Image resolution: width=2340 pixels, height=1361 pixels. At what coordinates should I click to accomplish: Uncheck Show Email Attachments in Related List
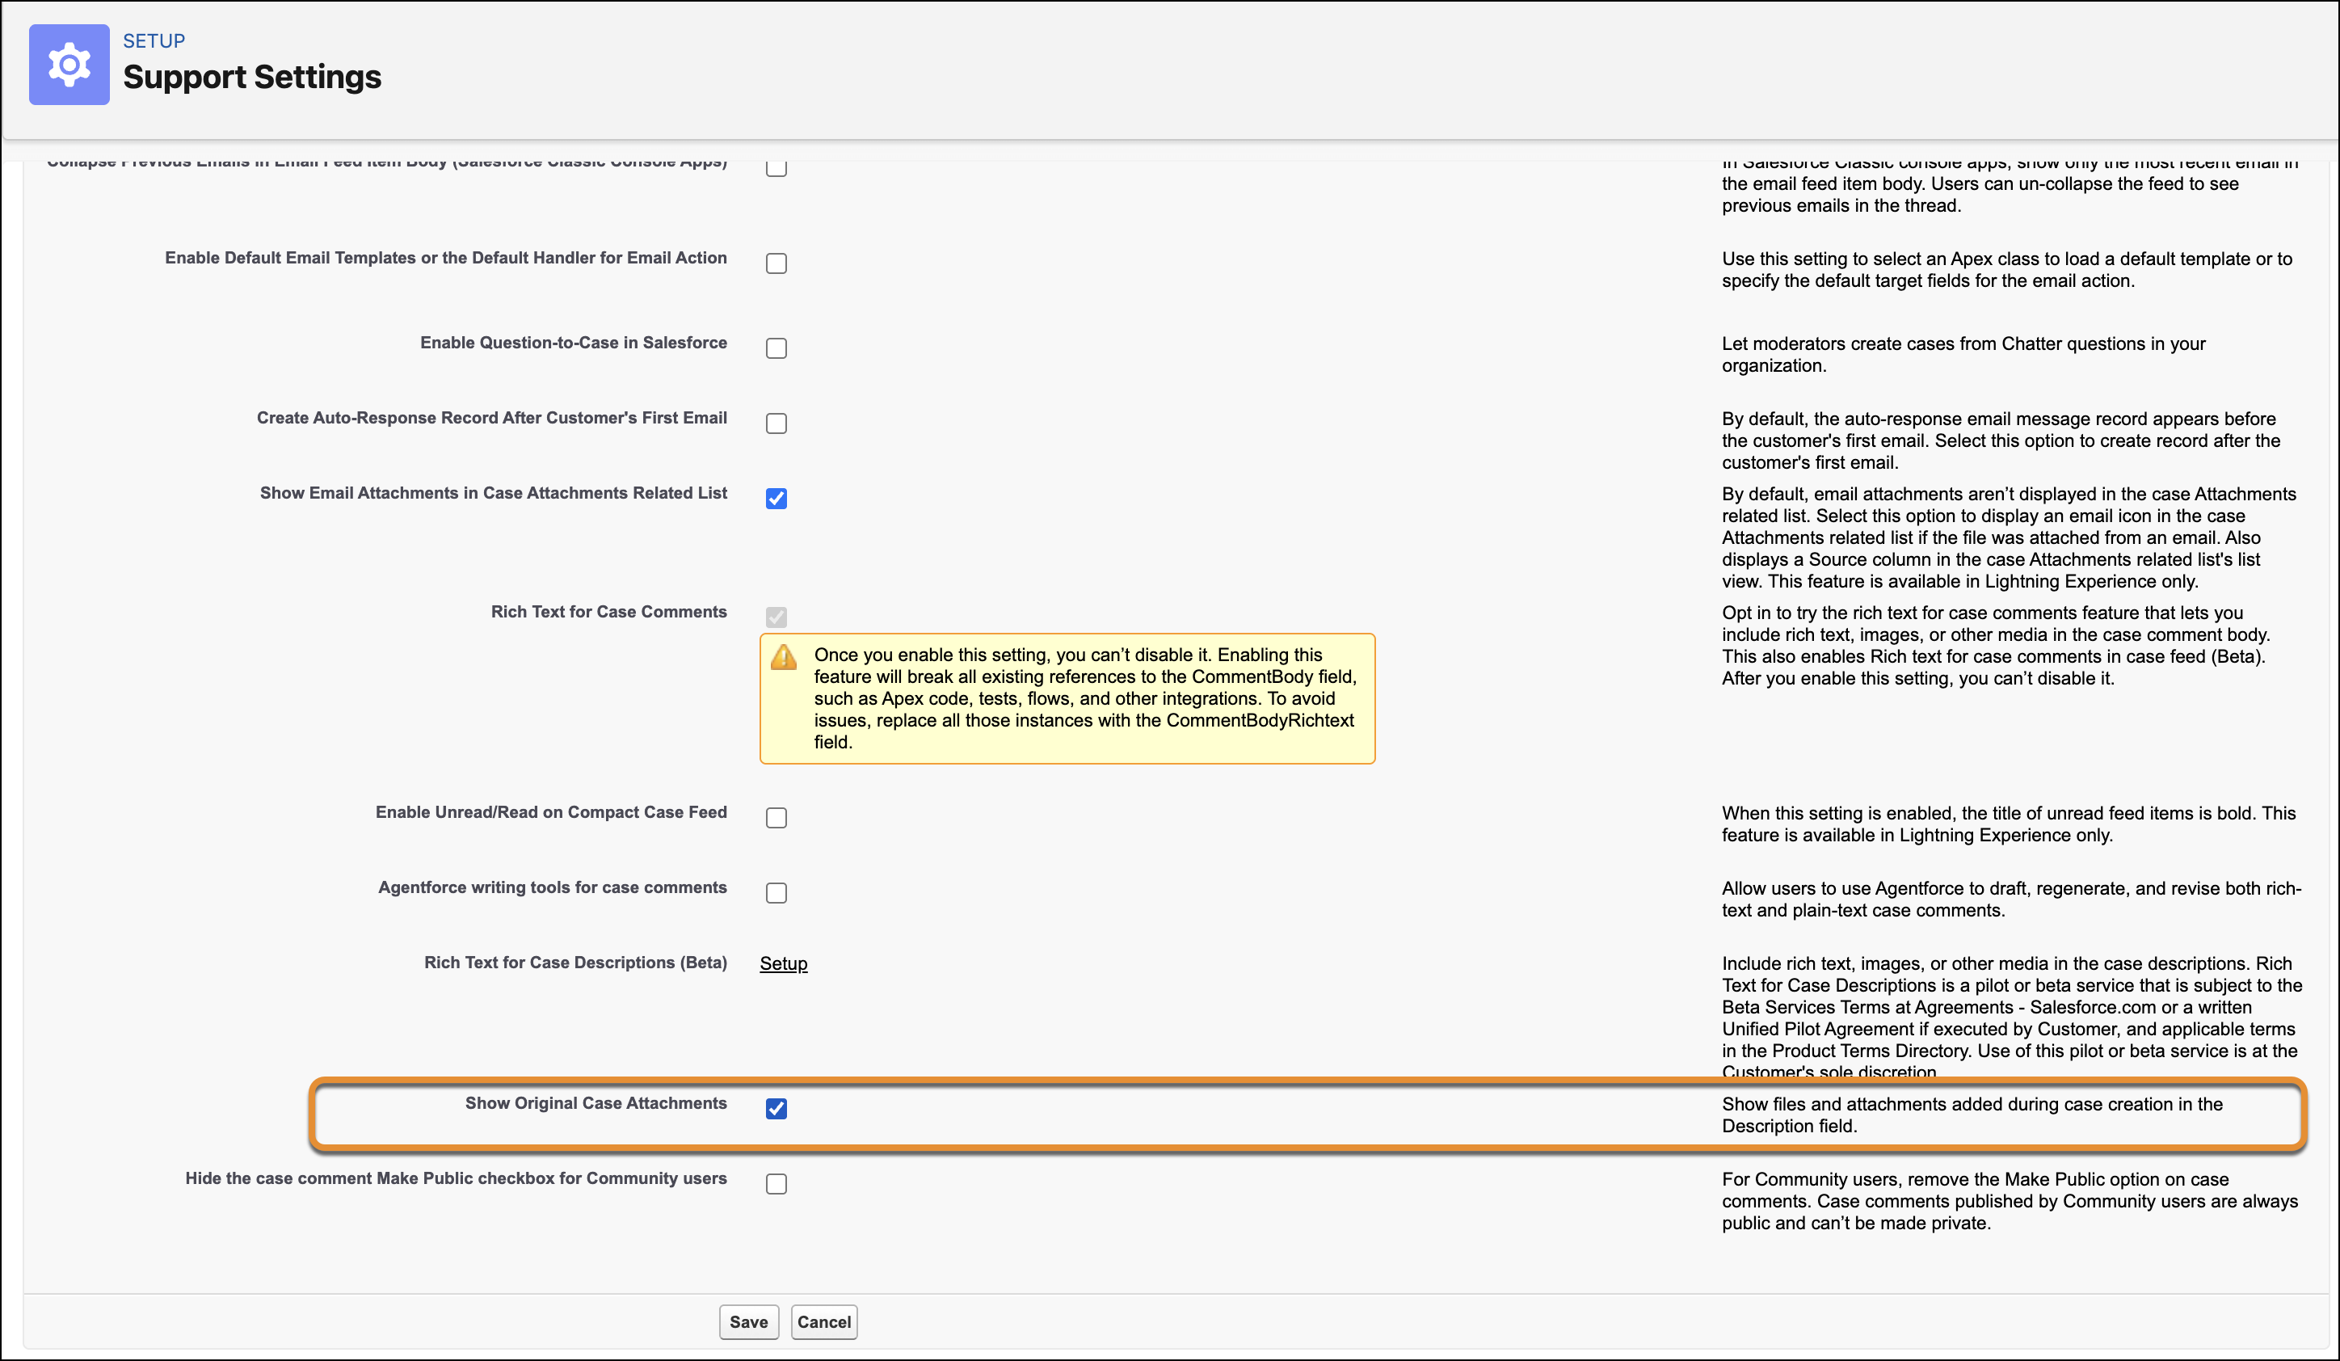(776, 499)
